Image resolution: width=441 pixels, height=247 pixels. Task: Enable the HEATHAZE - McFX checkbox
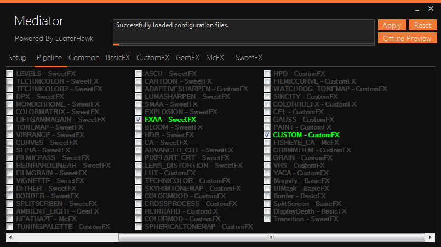coord(10,219)
